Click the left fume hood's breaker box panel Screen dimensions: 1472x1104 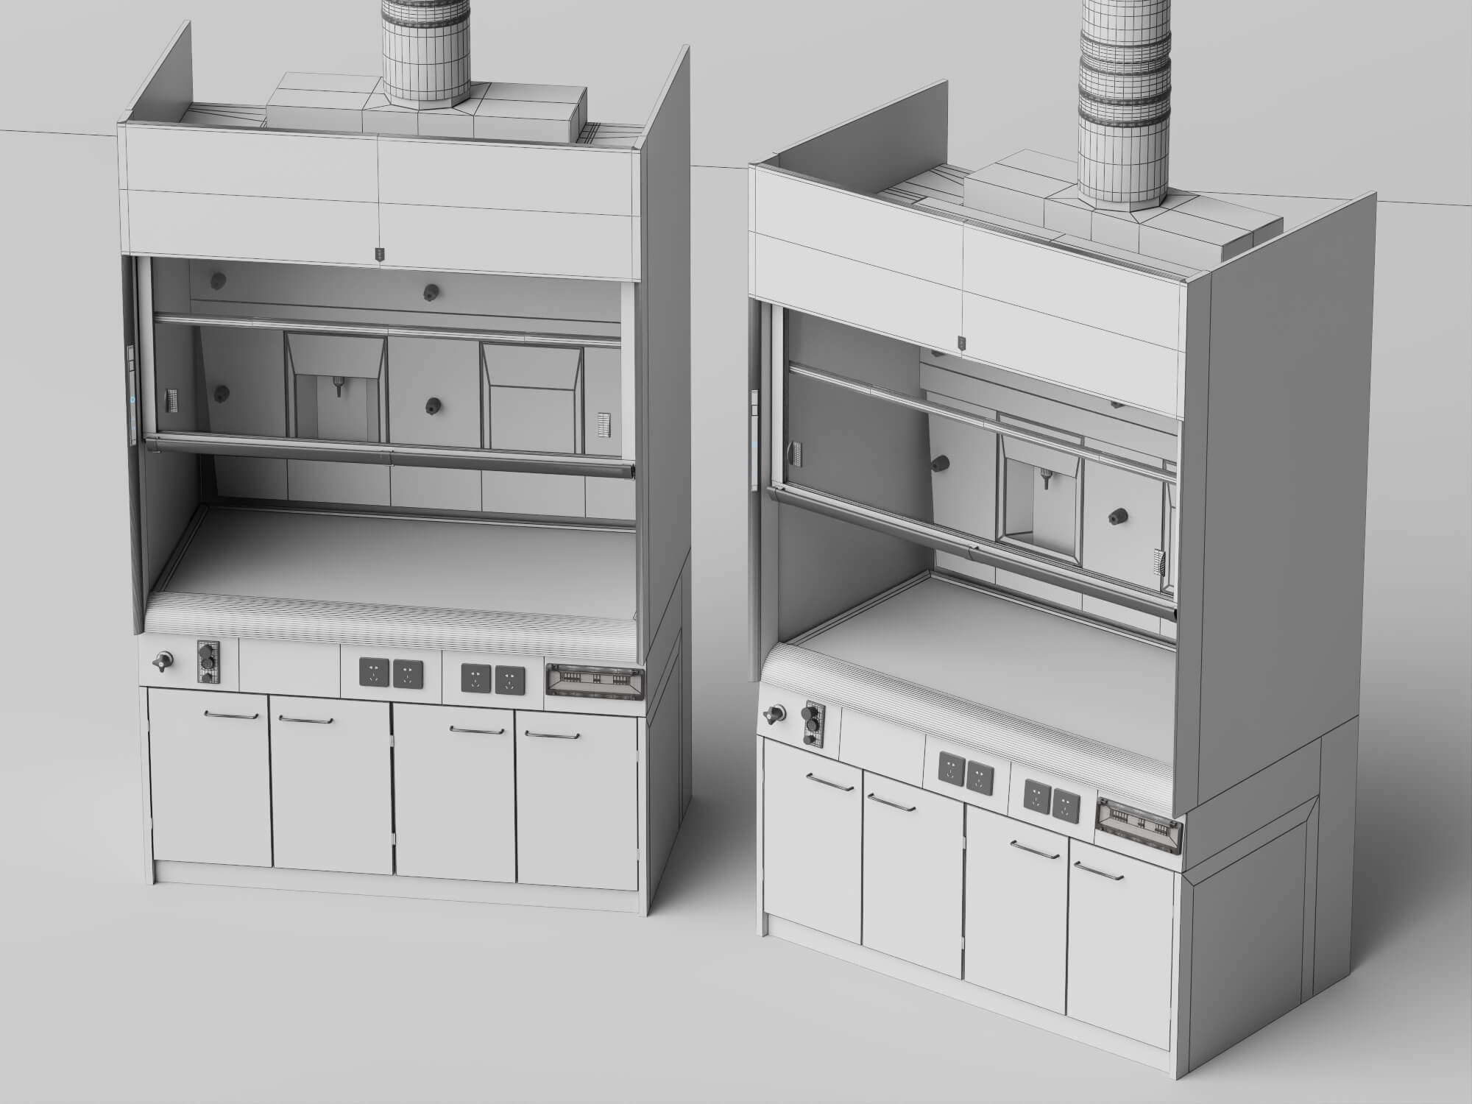tap(596, 682)
